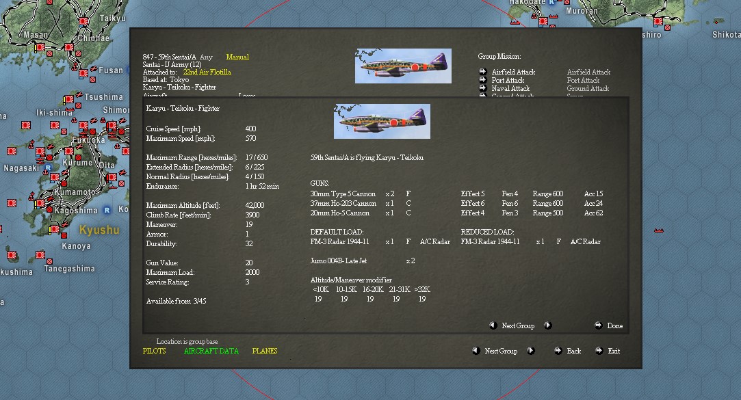
Task: Click the Endurance value 1 hr 52 min
Action: tap(262, 187)
